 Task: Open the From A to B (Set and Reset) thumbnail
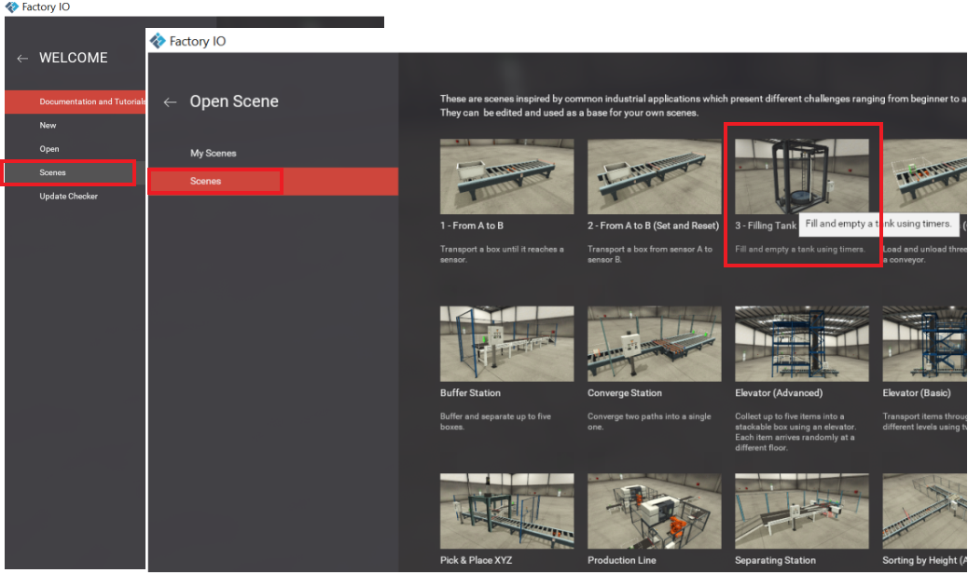[655, 176]
